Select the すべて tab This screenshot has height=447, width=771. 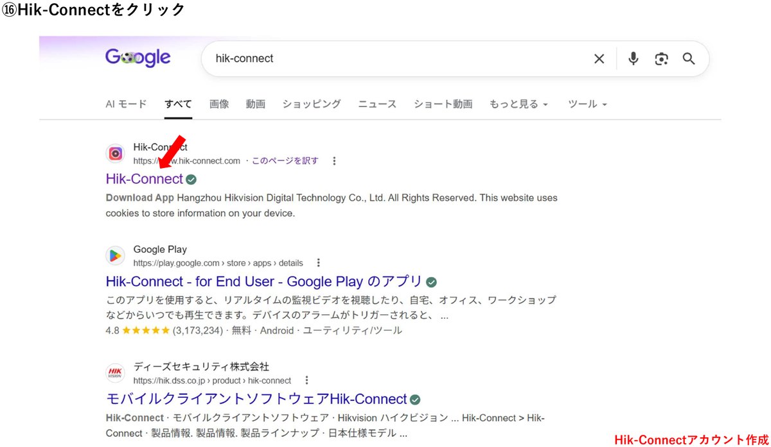[x=178, y=104]
